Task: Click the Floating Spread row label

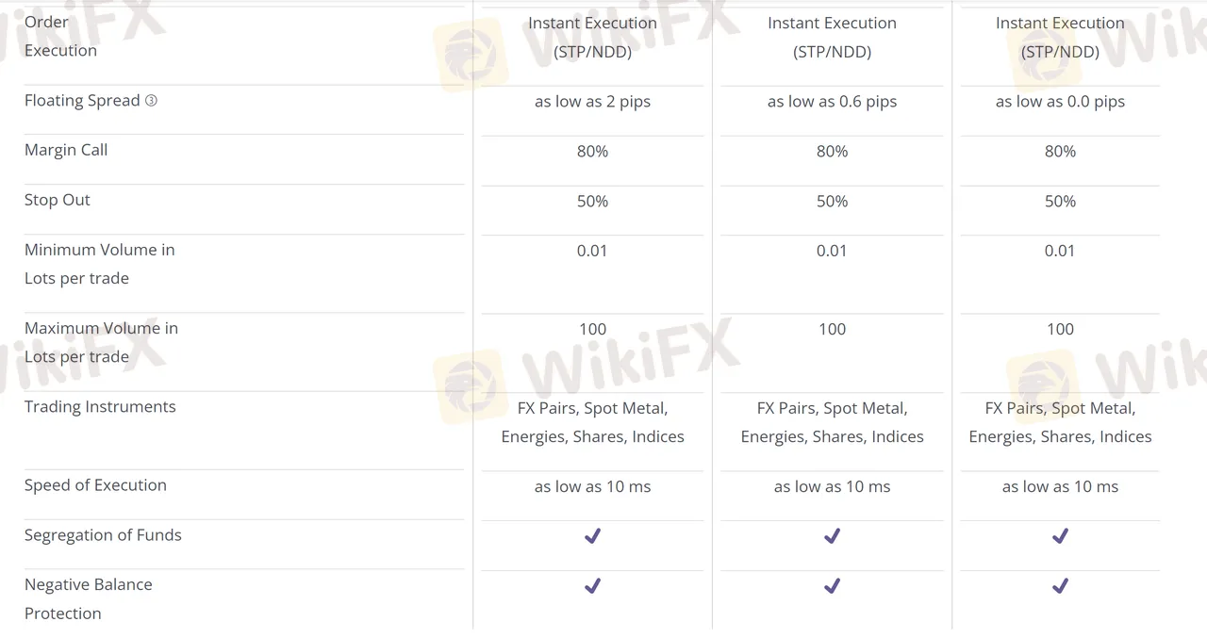Action: pos(82,101)
